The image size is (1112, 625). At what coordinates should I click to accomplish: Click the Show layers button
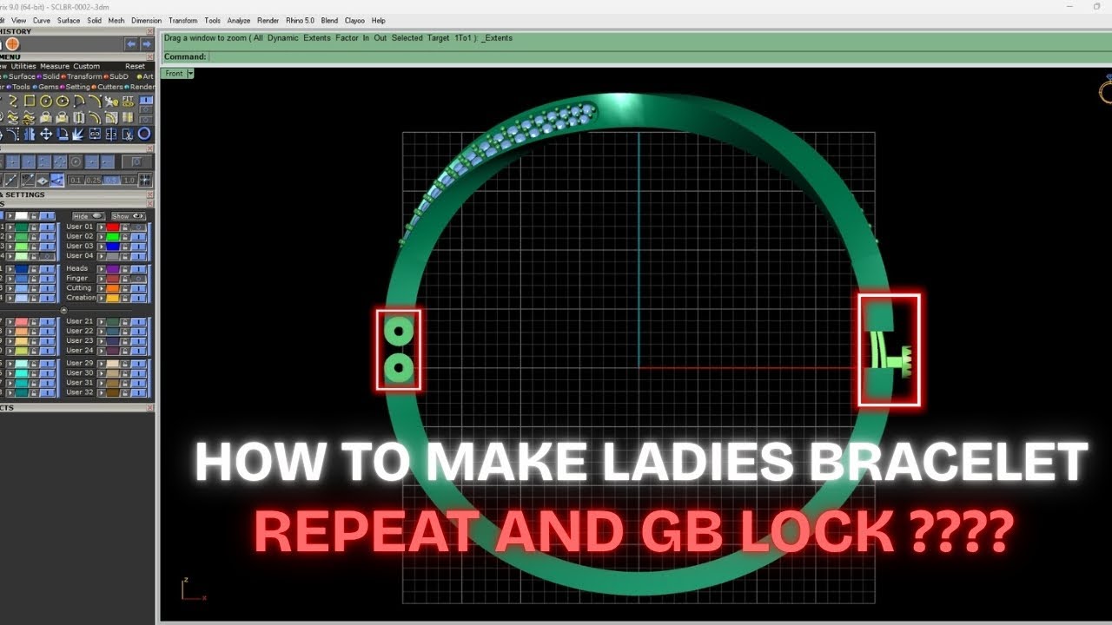(x=129, y=216)
